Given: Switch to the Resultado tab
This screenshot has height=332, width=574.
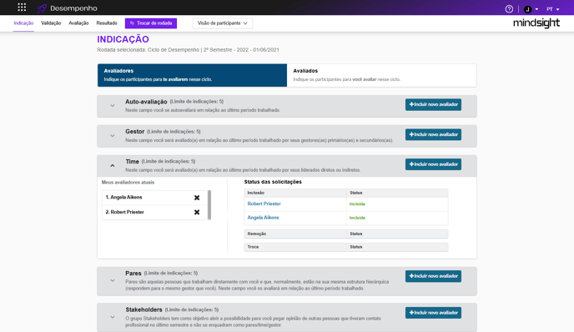Looking at the screenshot, I should [107, 23].
